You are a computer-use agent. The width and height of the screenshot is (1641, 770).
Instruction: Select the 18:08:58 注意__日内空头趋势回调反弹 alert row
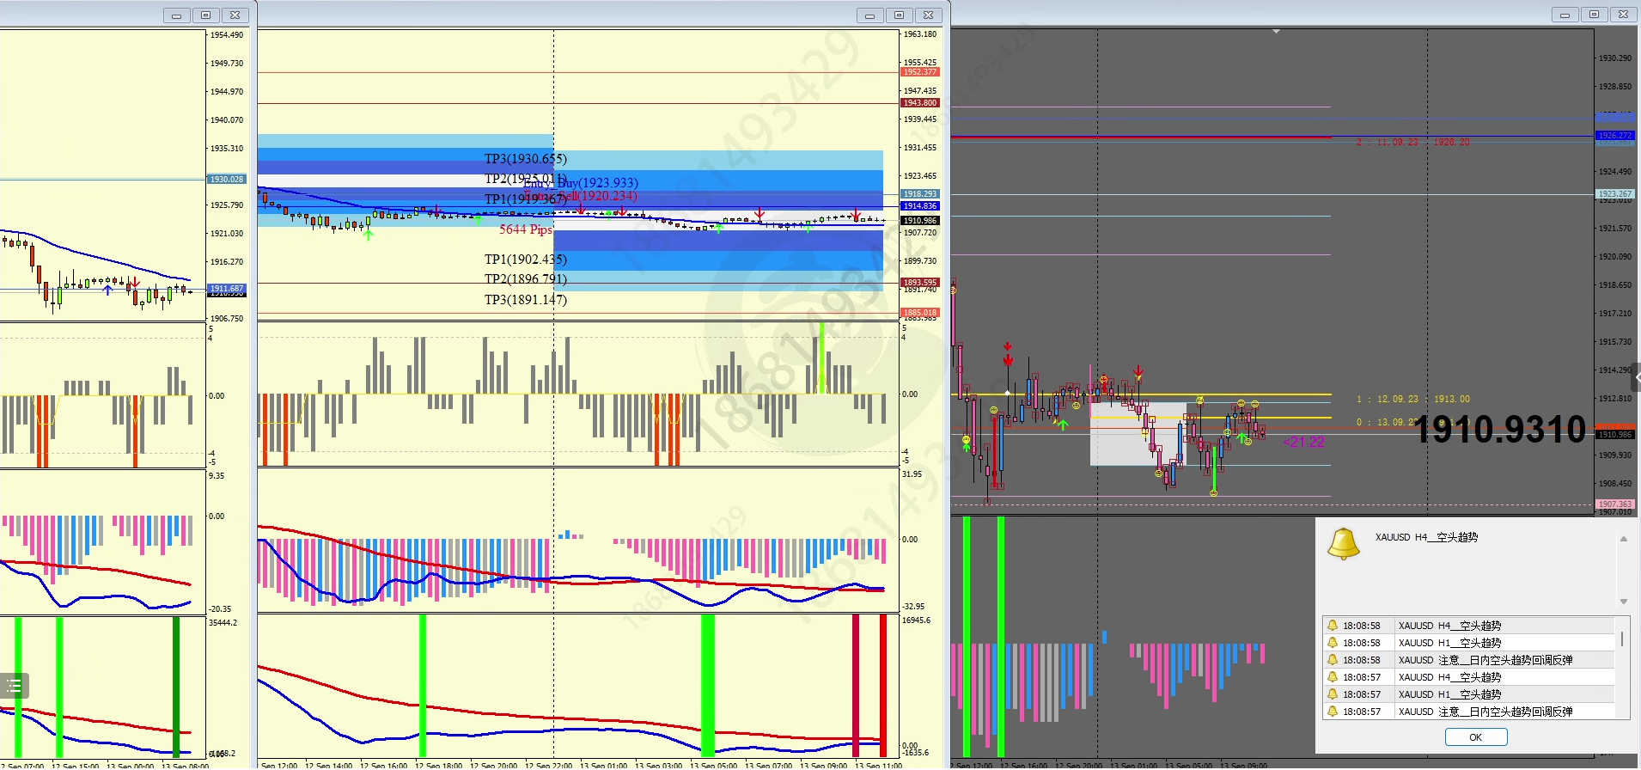(1468, 660)
